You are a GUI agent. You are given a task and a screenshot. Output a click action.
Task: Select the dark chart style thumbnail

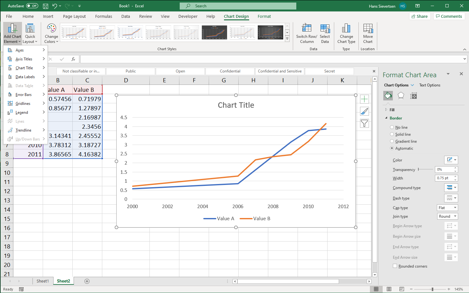click(214, 32)
